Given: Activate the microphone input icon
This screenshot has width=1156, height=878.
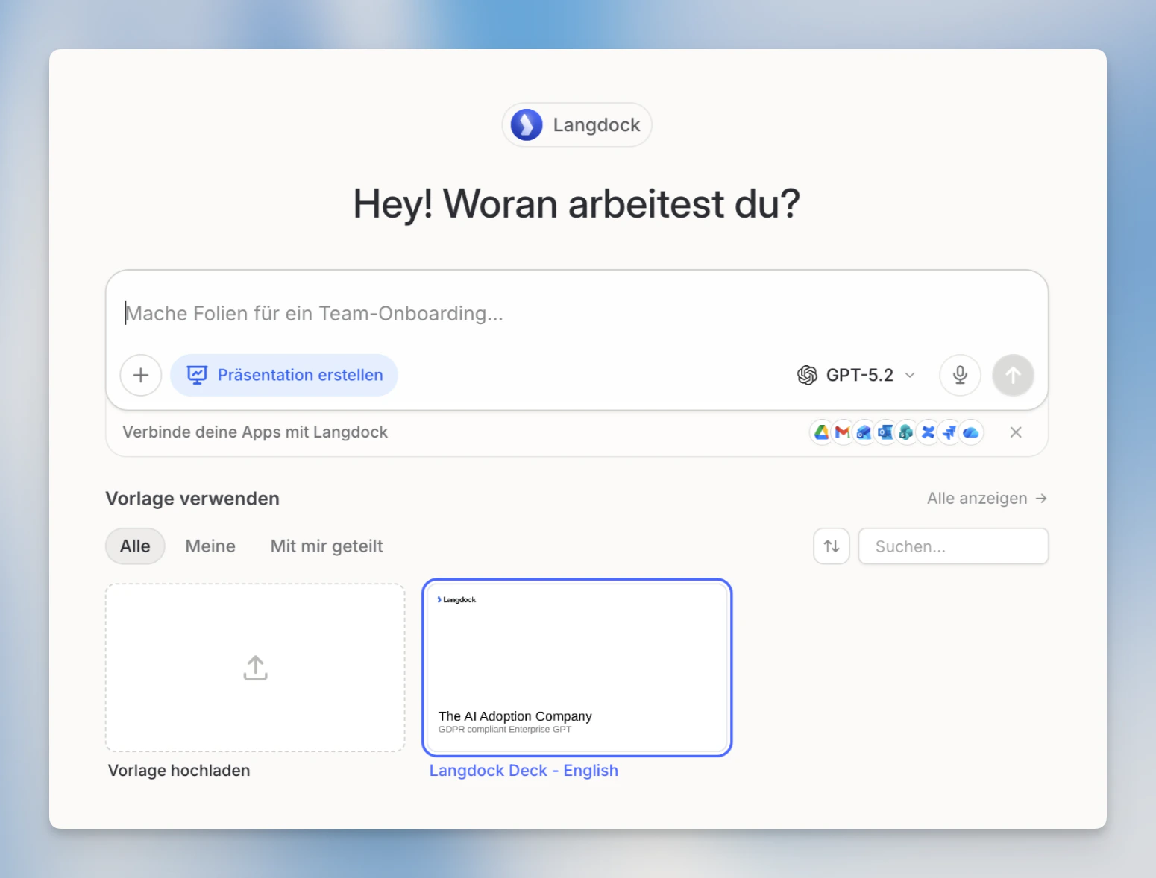Looking at the screenshot, I should [x=960, y=375].
